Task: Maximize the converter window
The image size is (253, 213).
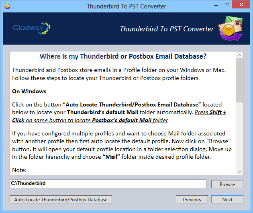Action: pyautogui.click(x=227, y=5)
